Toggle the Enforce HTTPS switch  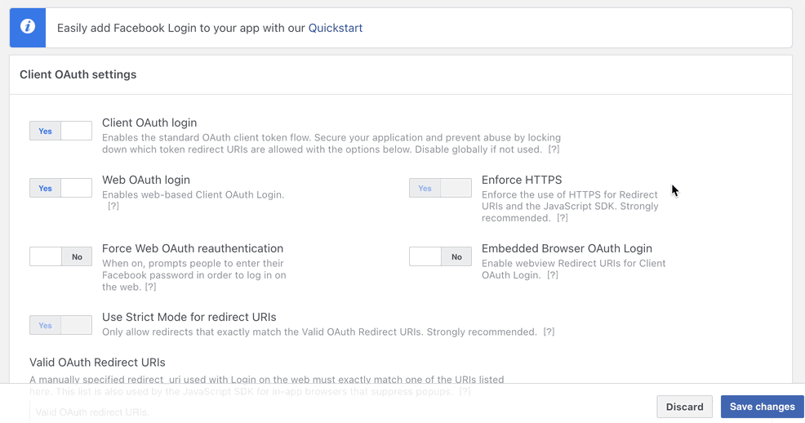440,188
